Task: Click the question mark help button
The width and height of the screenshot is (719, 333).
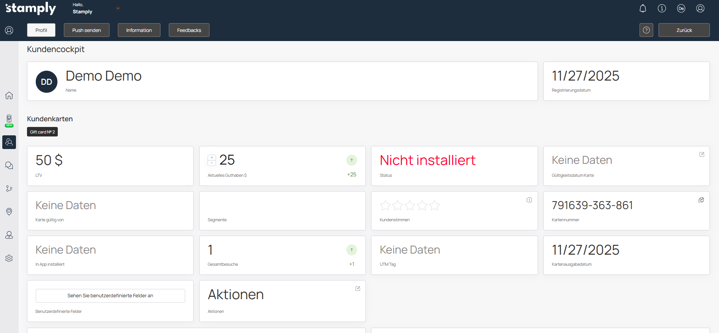Action: pos(646,30)
